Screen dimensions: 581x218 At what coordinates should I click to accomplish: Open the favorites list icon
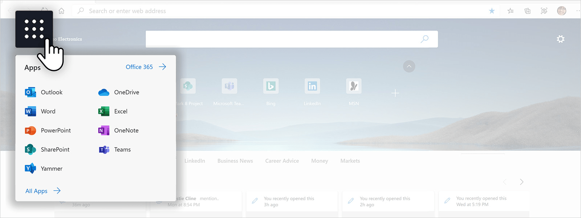pos(510,11)
